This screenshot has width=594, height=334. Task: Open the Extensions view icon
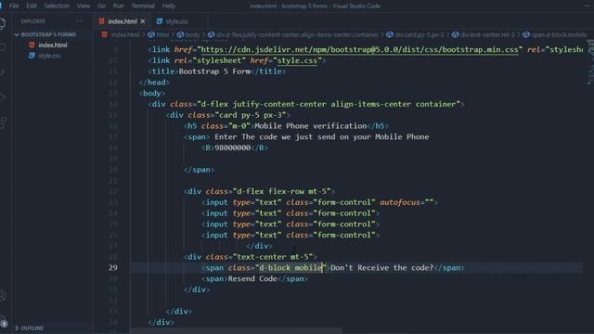(x=2, y=122)
